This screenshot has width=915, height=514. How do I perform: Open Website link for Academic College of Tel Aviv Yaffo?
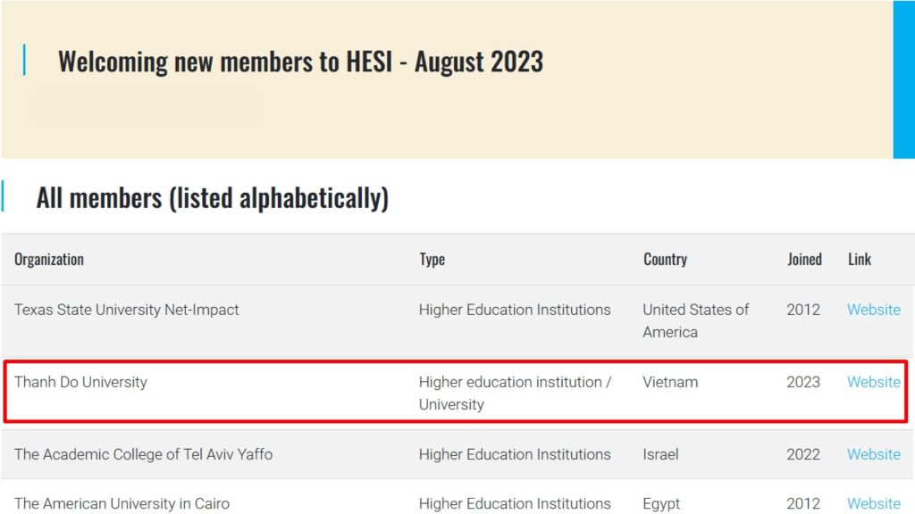point(874,454)
